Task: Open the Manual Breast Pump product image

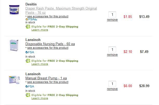Action: pos(14,80)
